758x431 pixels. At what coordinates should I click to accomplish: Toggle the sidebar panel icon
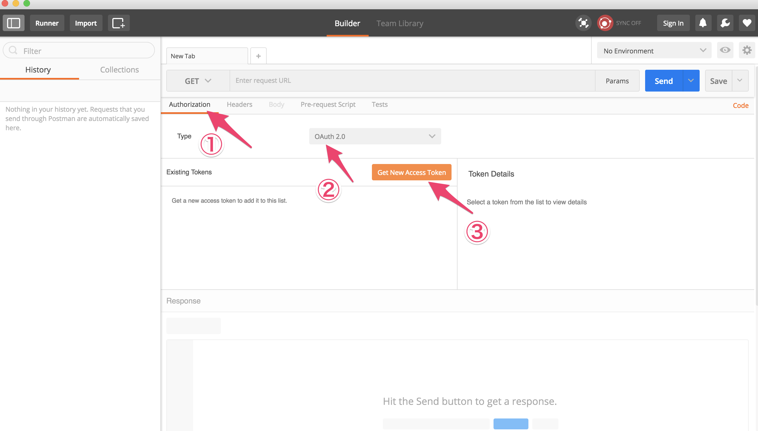click(14, 23)
